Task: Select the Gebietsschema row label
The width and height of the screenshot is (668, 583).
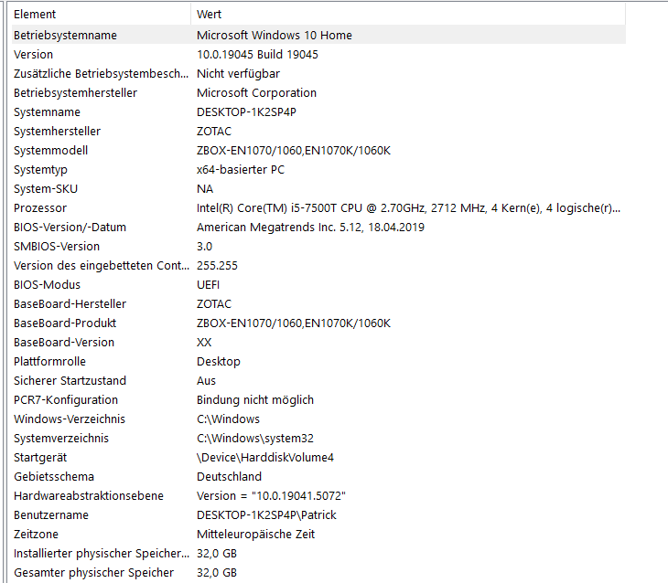Action: pos(54,476)
